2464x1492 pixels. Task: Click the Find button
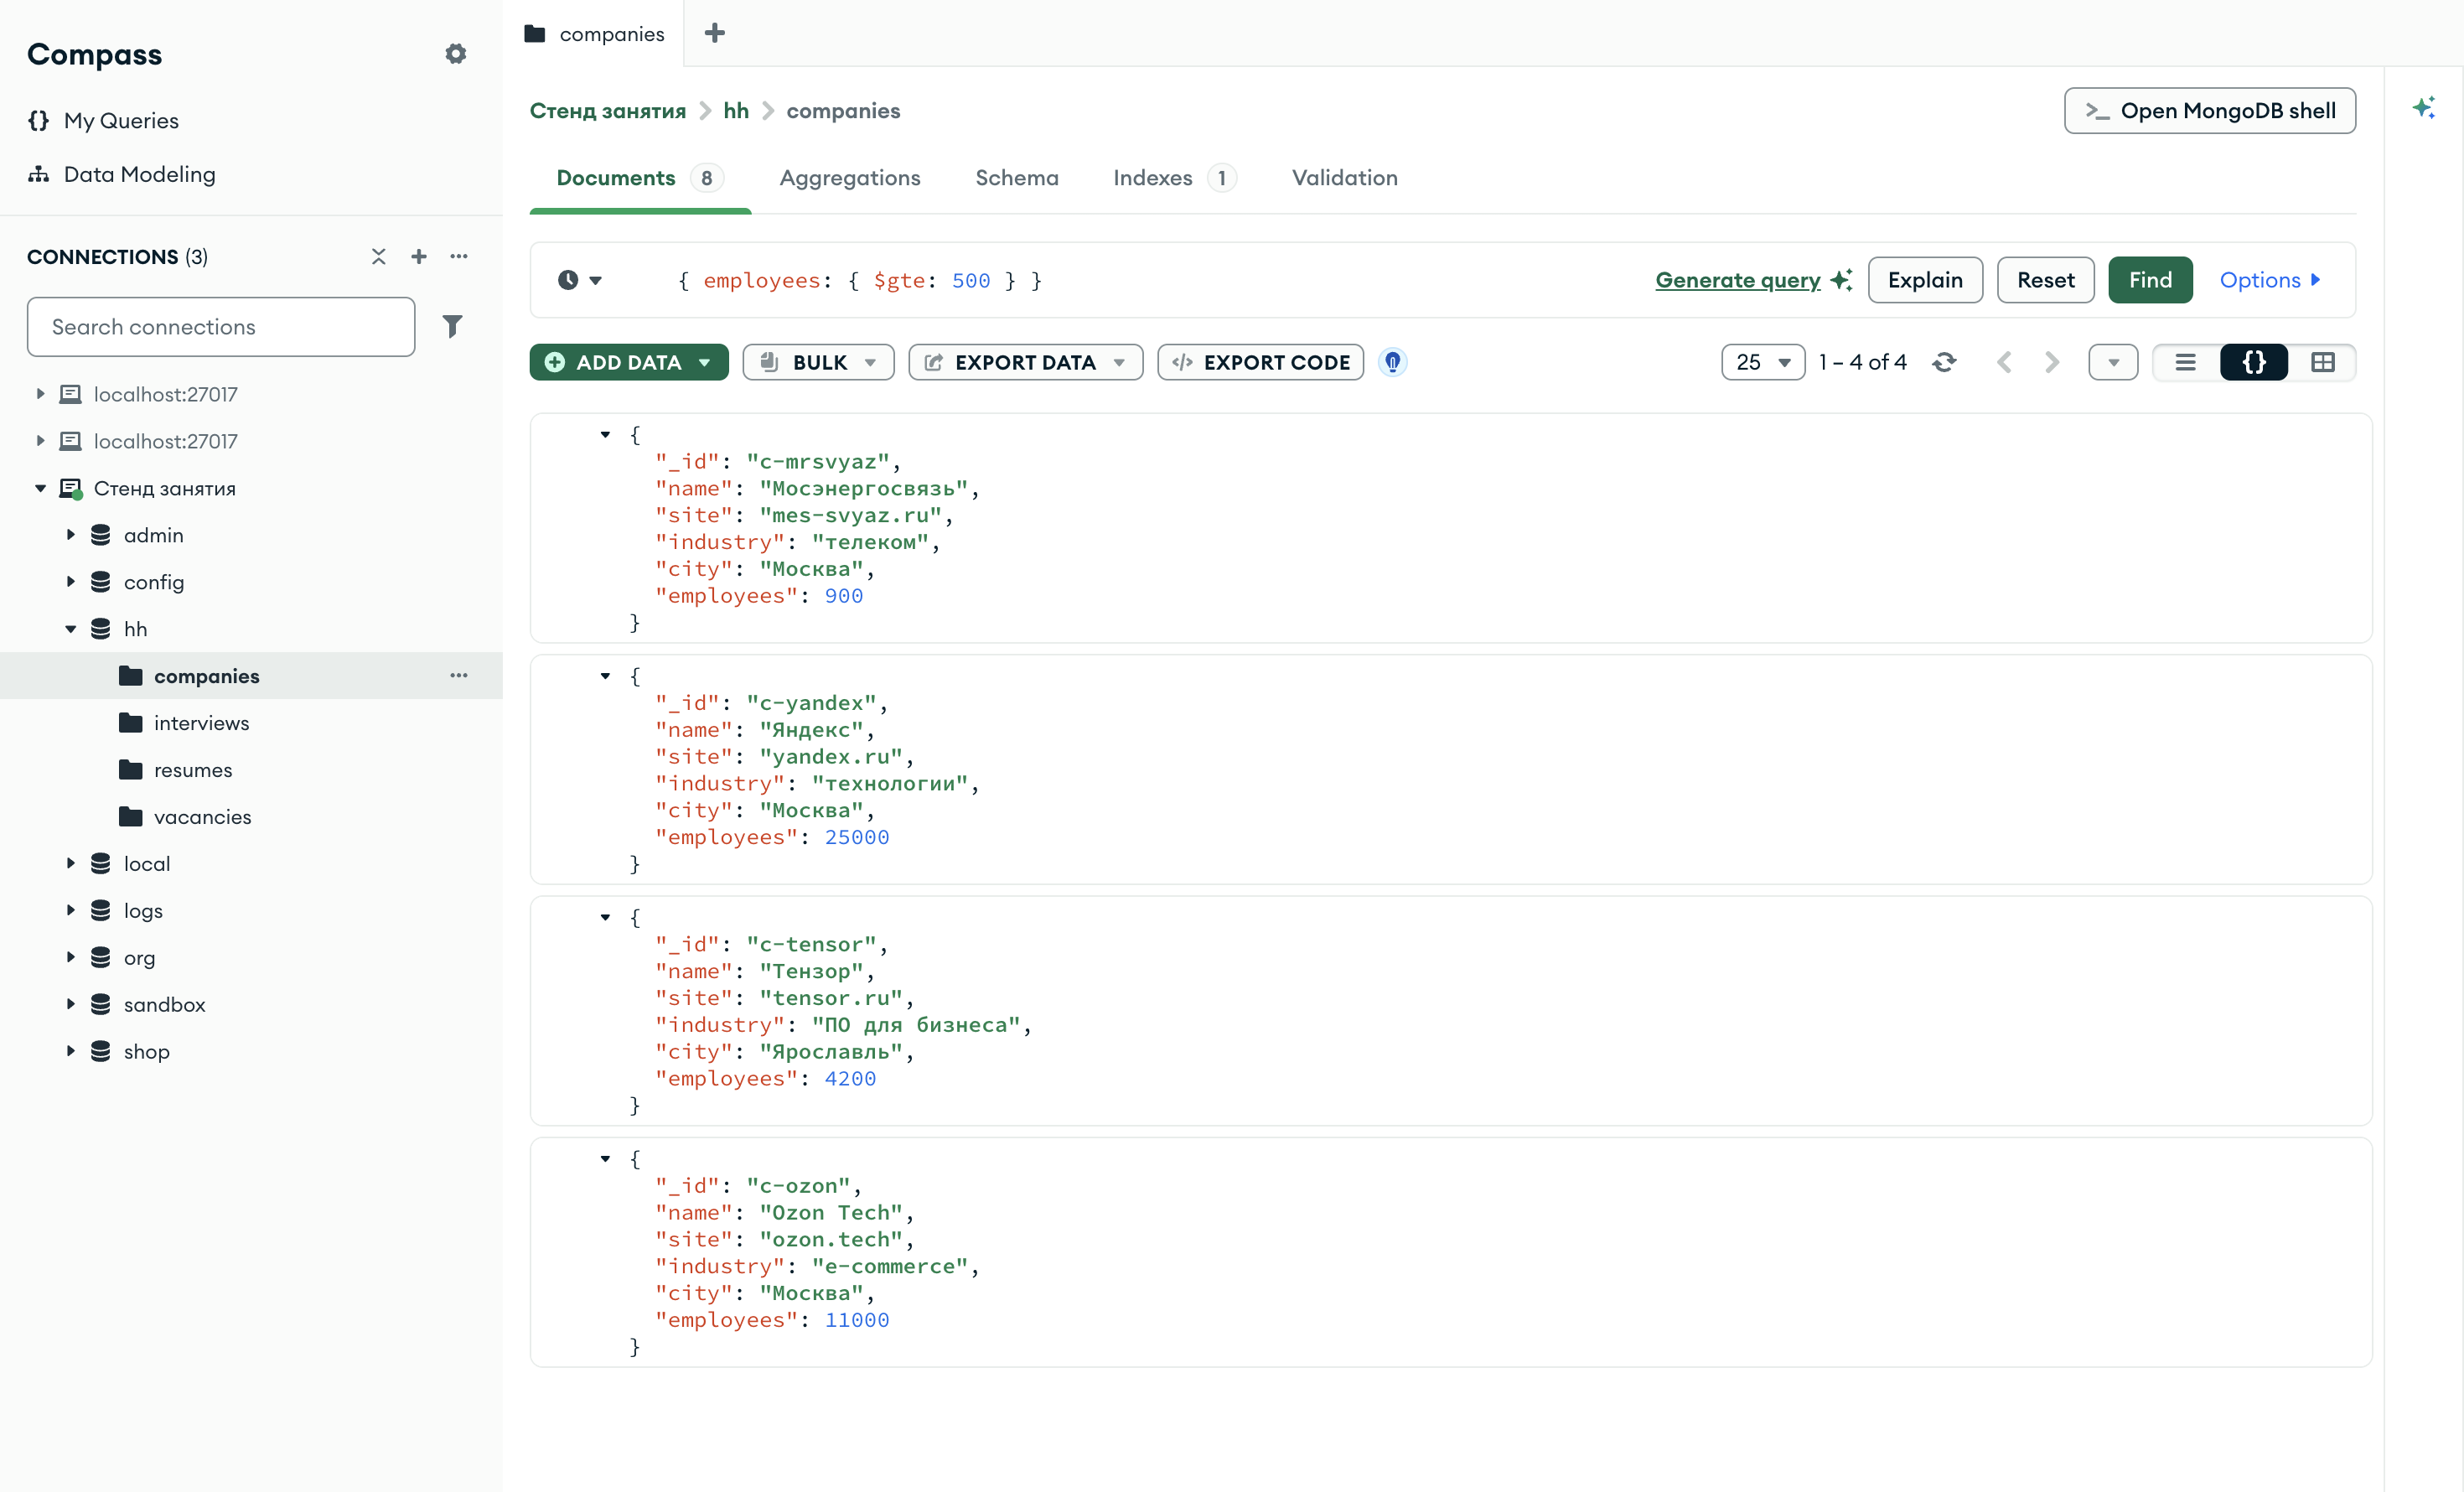(x=2150, y=280)
